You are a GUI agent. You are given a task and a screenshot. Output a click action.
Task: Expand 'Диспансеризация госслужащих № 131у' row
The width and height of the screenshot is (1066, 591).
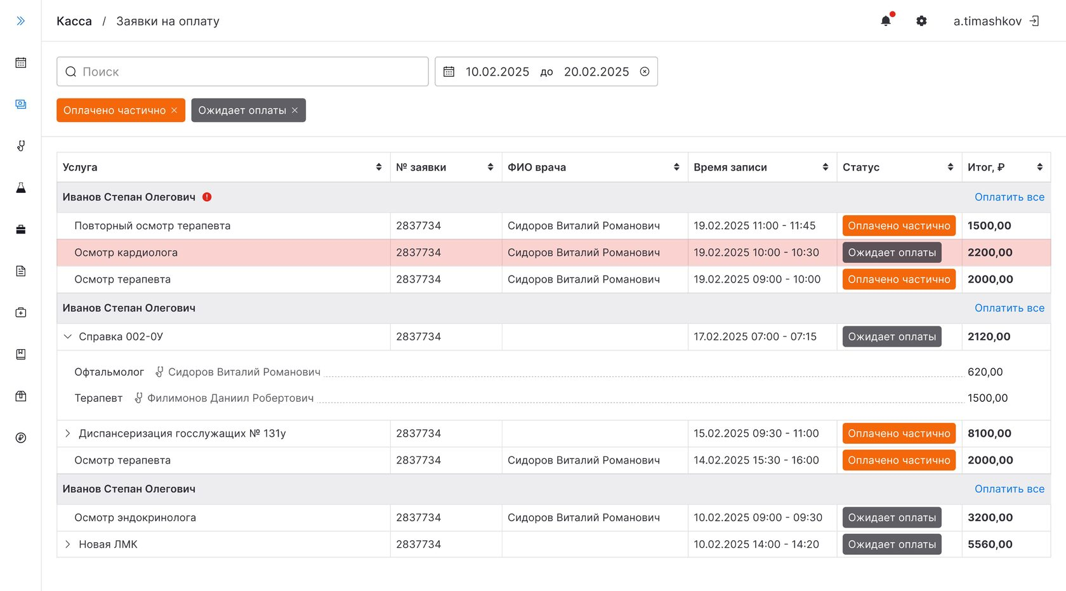(68, 434)
